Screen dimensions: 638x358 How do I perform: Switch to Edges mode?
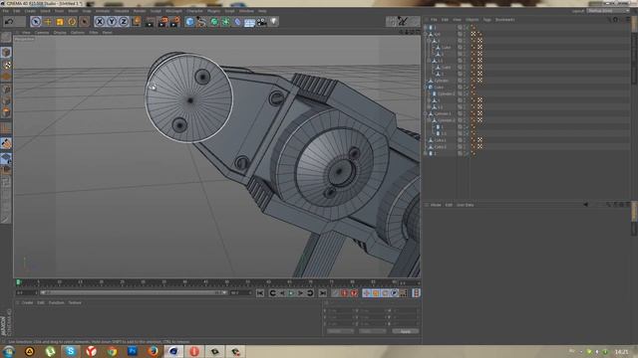(6, 101)
